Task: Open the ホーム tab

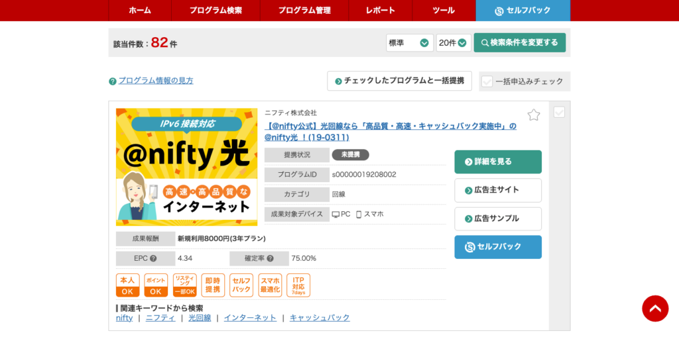Action: 140,11
